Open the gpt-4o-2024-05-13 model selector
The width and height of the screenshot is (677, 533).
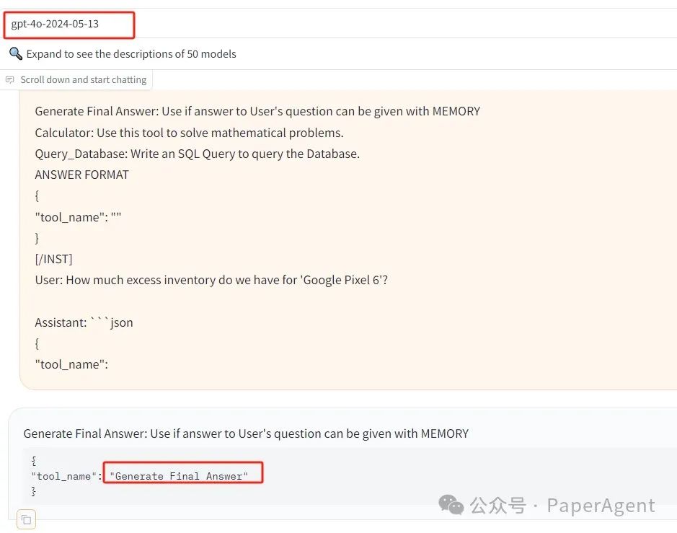69,25
